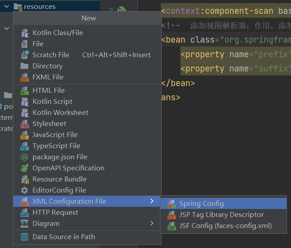The height and width of the screenshot is (248, 291).
Task: Choose JSF Config (faces-config.xml) option
Action: (225, 226)
